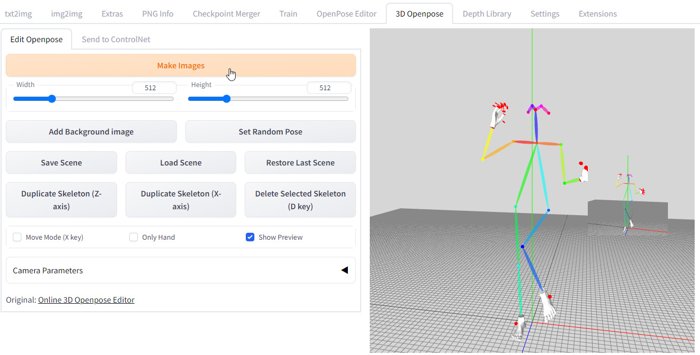This screenshot has height=355, width=700.
Task: Expand the Camera Parameters section
Action: click(345, 270)
